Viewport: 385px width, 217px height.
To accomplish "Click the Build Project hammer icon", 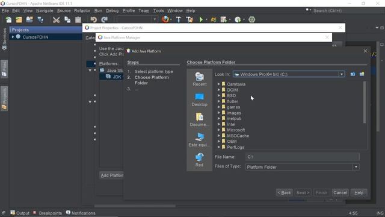I will pos(179,20).
